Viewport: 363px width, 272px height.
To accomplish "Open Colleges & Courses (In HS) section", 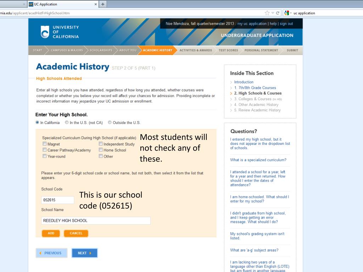I will 258,99.
